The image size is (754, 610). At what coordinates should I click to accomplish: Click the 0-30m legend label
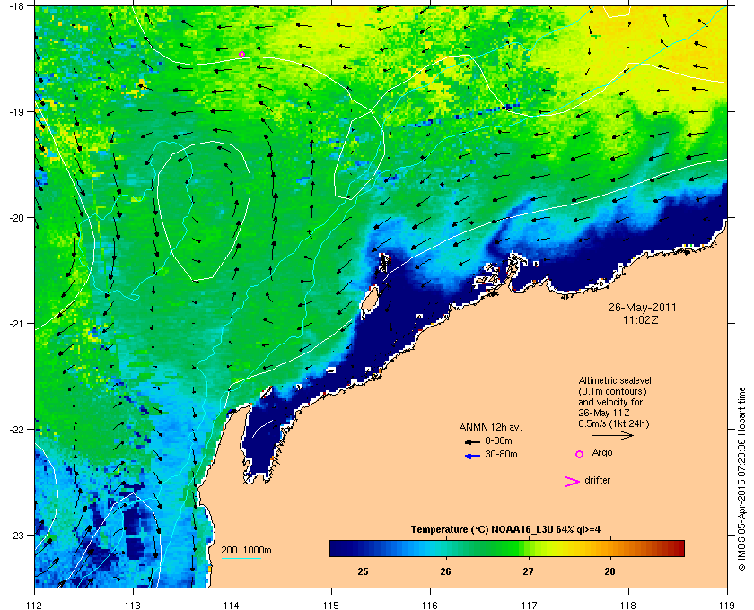[498, 440]
